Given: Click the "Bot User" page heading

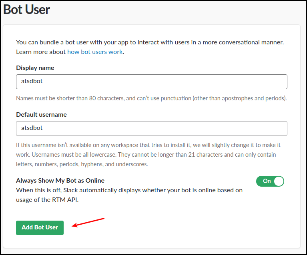Looking at the screenshot, I should pos(26,9).
